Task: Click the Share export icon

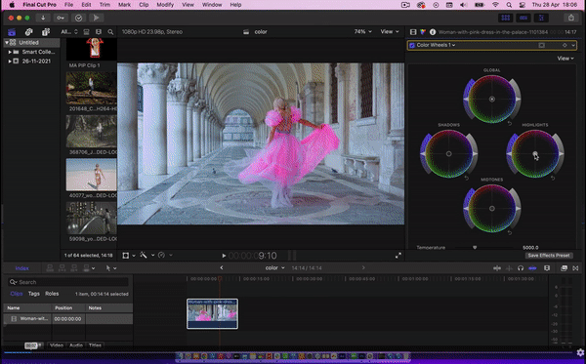Action: pyautogui.click(x=571, y=18)
